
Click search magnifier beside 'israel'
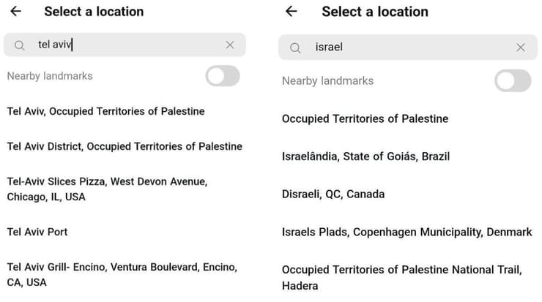[295, 48]
